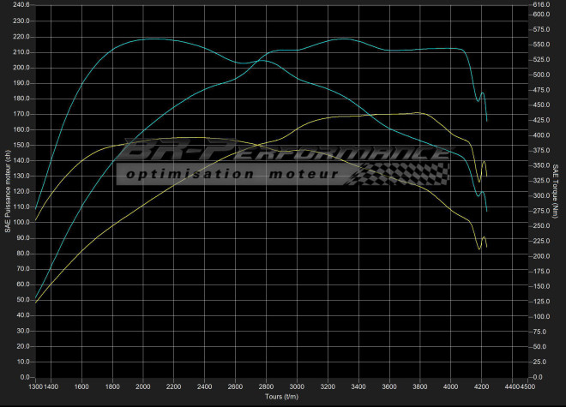The height and width of the screenshot is (407, 566).
Task: Click the "Tours (t/m)" x-axis title
Action: pyautogui.click(x=282, y=398)
